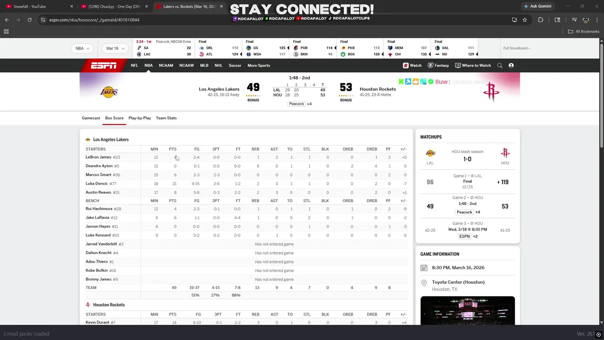Screen dimensions: 604x340
Task: Select NFL in the ESPN nav
Action: tap(134, 66)
